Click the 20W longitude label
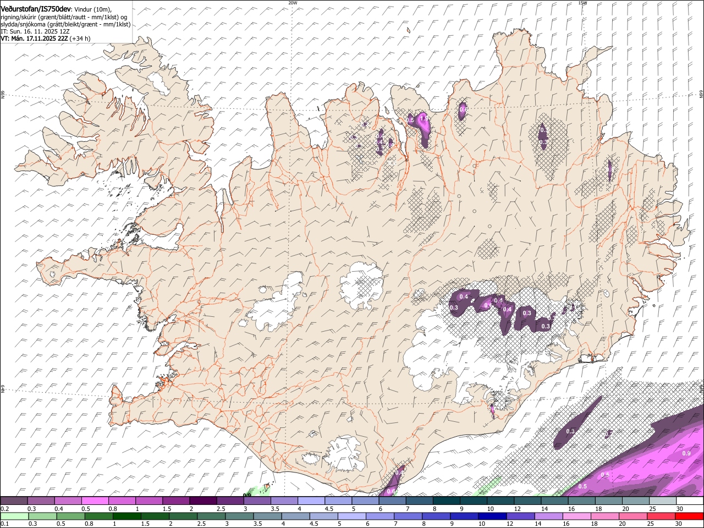Screen dimensions: 704x528 click(x=293, y=3)
